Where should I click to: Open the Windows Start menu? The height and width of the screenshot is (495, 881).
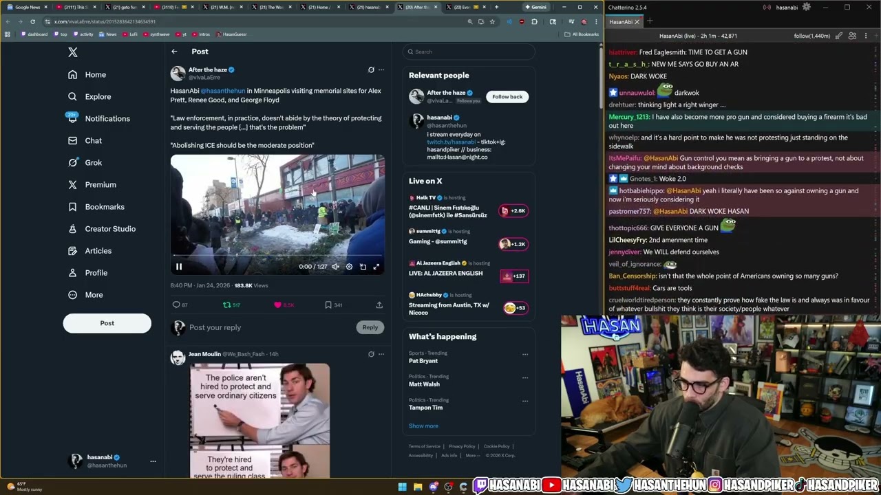tap(402, 487)
